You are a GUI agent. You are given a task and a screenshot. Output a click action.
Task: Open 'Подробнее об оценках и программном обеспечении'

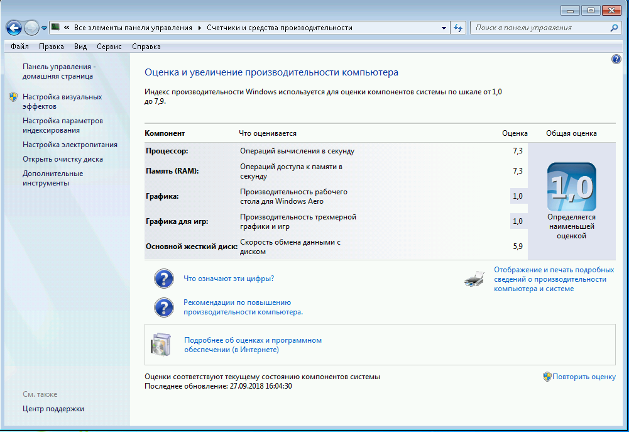click(253, 345)
